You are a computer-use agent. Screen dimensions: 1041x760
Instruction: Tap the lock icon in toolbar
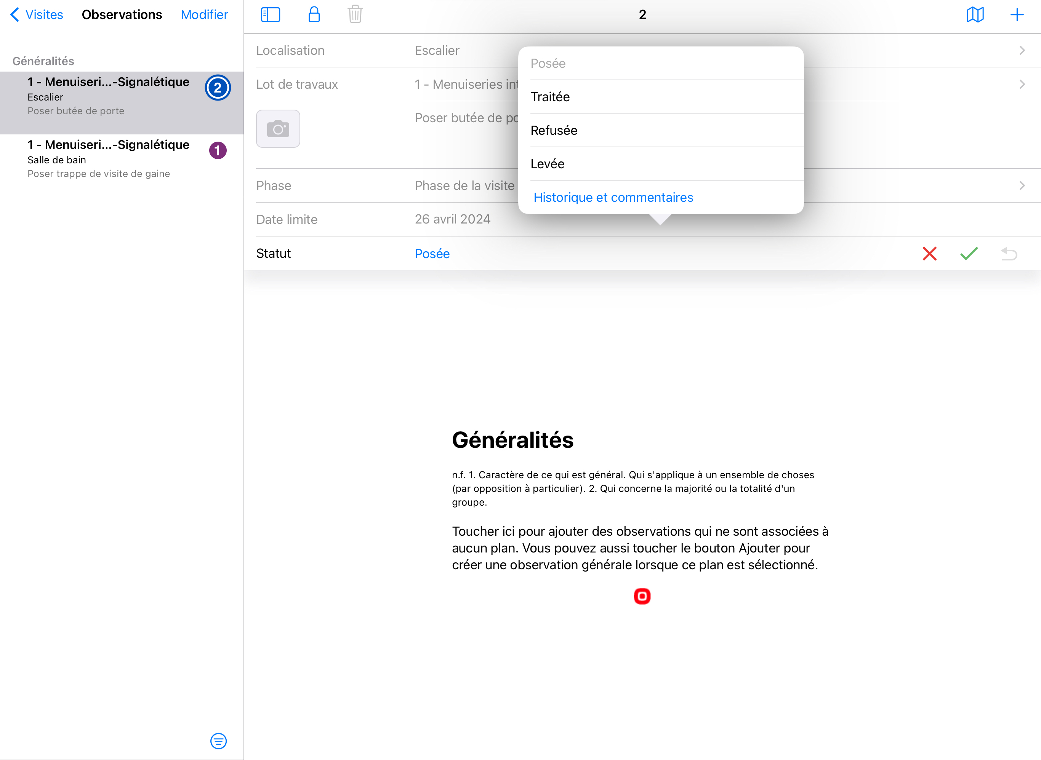pyautogui.click(x=314, y=15)
